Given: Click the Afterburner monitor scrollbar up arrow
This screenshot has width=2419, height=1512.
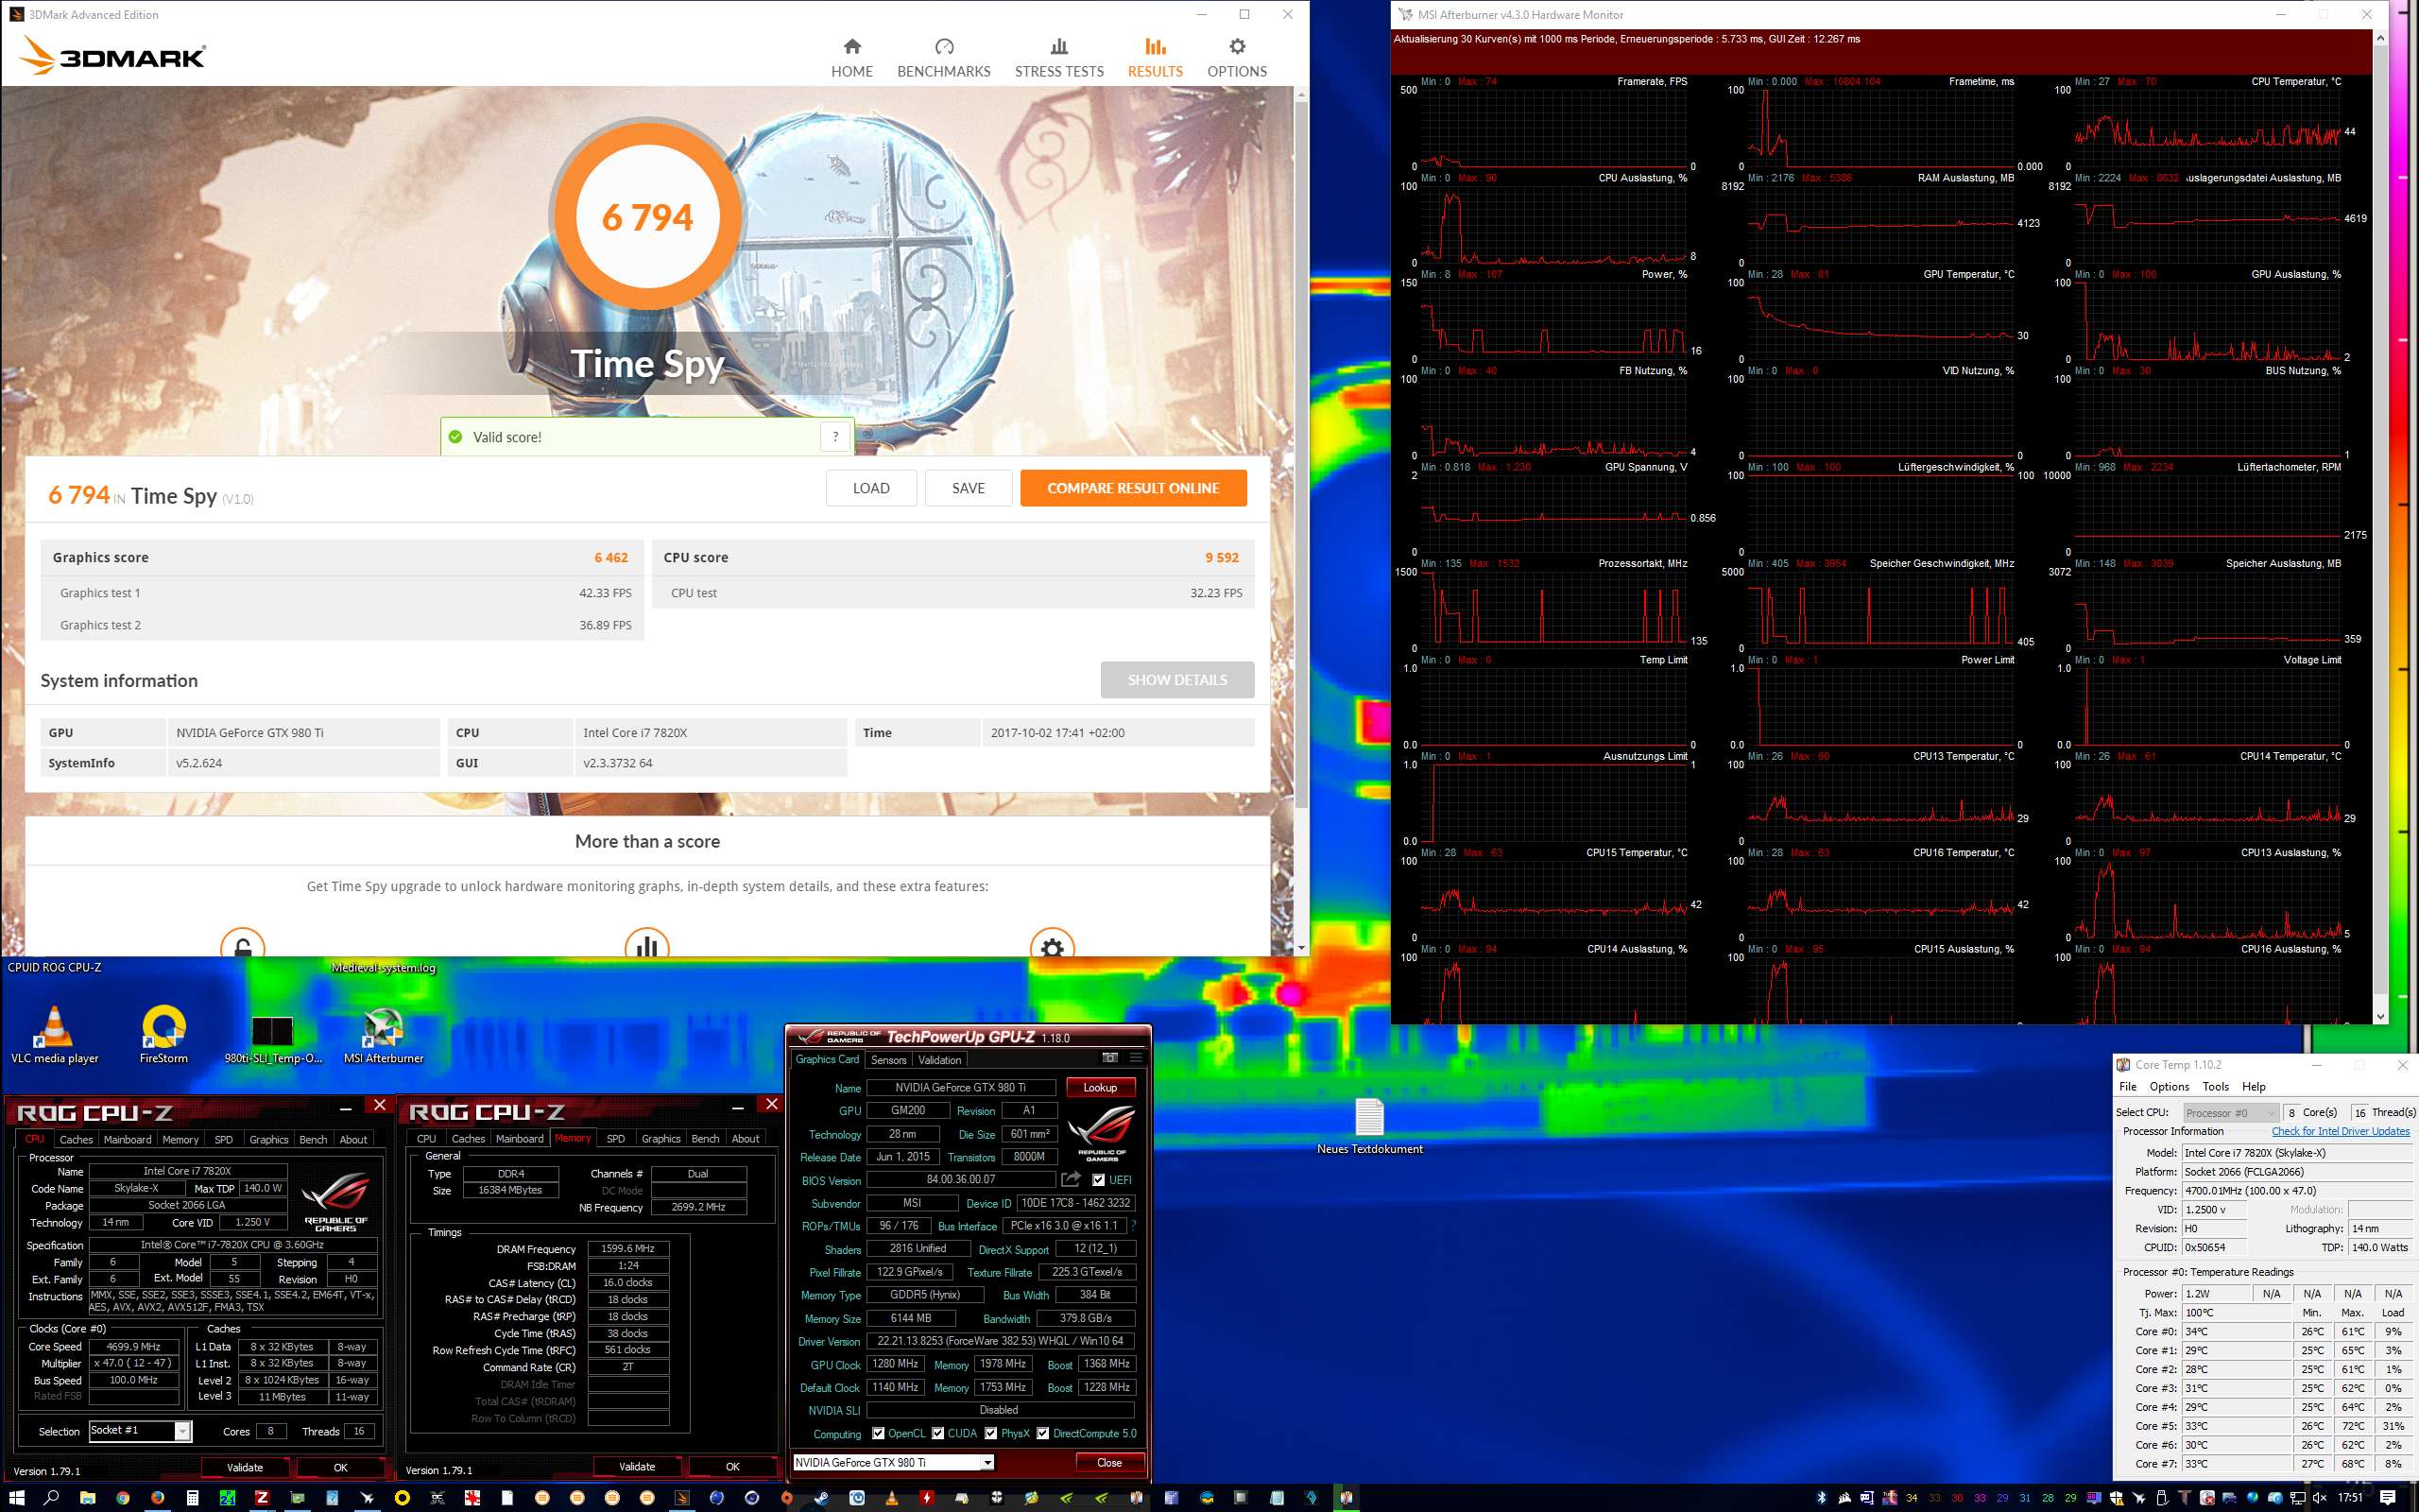Looking at the screenshot, I should pyautogui.click(x=2380, y=38).
